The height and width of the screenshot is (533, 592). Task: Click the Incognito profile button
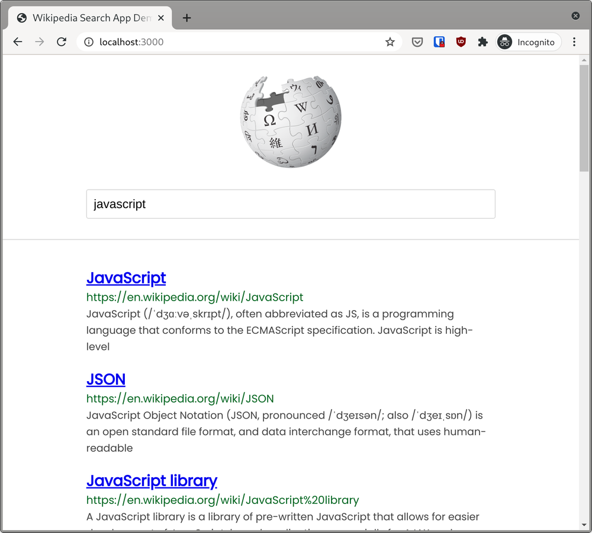(528, 42)
